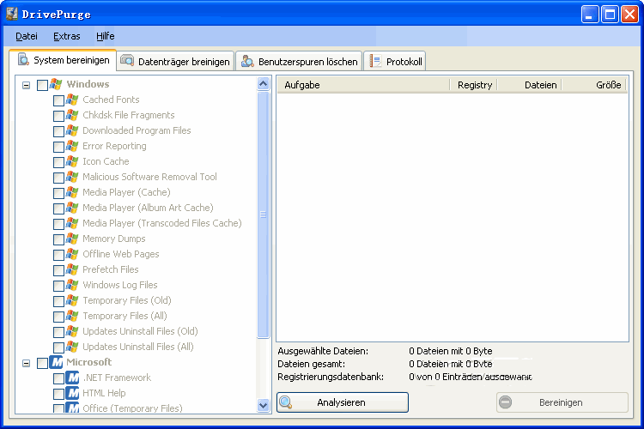The image size is (644, 429).
Task: Select the Chkdsk File Fragments entry
Action: (x=129, y=115)
